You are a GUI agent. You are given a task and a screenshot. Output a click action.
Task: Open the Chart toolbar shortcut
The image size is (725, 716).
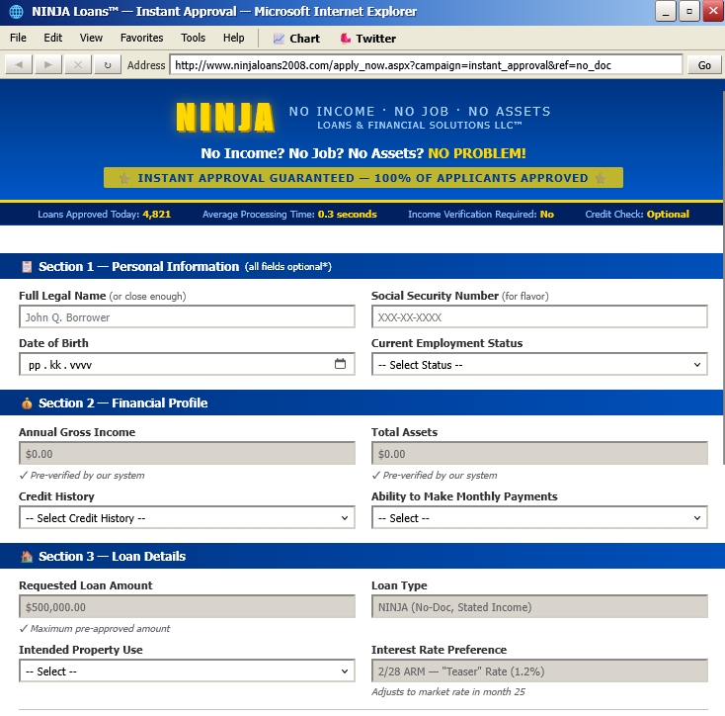(x=296, y=39)
